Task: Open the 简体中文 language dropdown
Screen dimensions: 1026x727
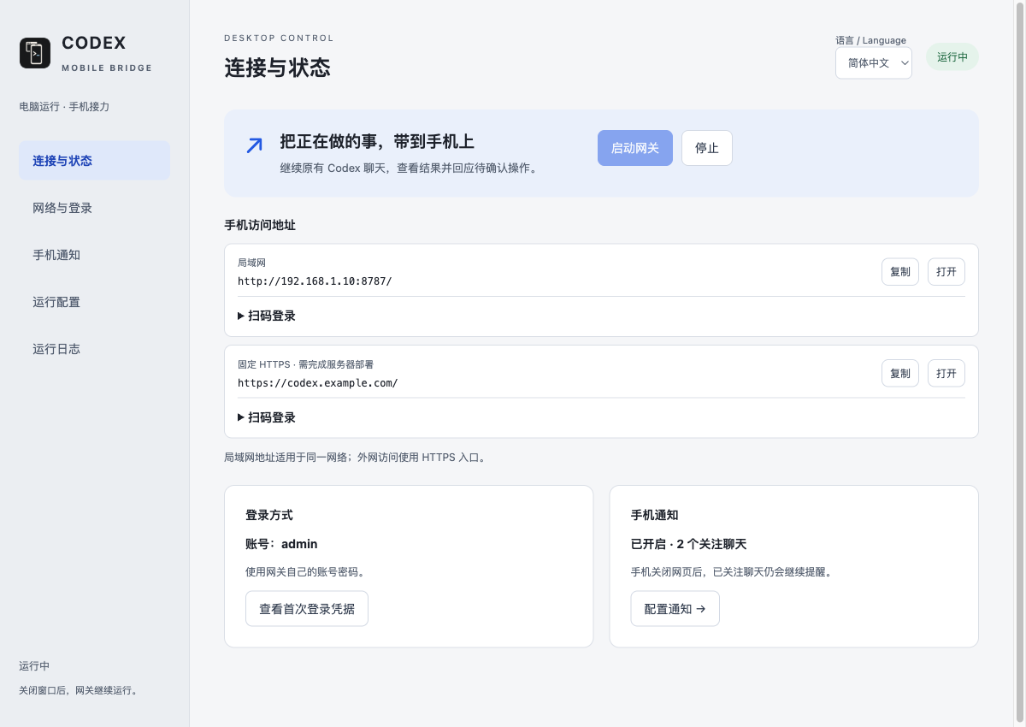Action: [x=874, y=63]
